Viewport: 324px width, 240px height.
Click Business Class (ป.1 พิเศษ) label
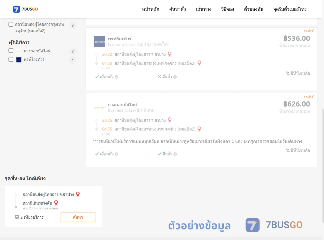tap(131, 110)
